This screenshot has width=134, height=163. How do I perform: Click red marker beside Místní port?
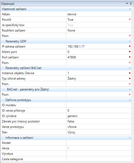point(130,52)
